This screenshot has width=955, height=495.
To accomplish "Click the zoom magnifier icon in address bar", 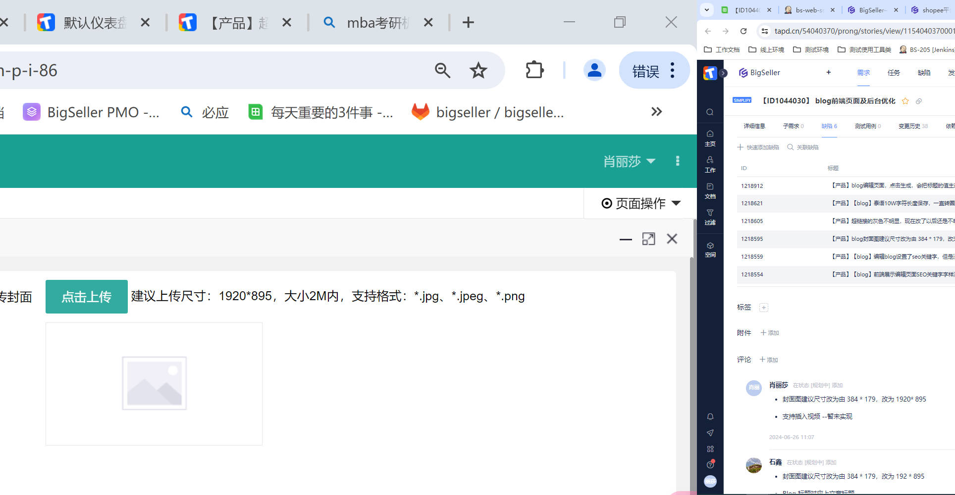I will pos(442,71).
